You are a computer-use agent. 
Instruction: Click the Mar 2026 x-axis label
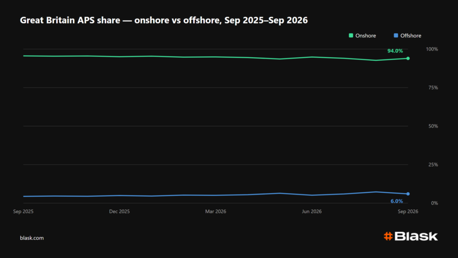click(216, 211)
